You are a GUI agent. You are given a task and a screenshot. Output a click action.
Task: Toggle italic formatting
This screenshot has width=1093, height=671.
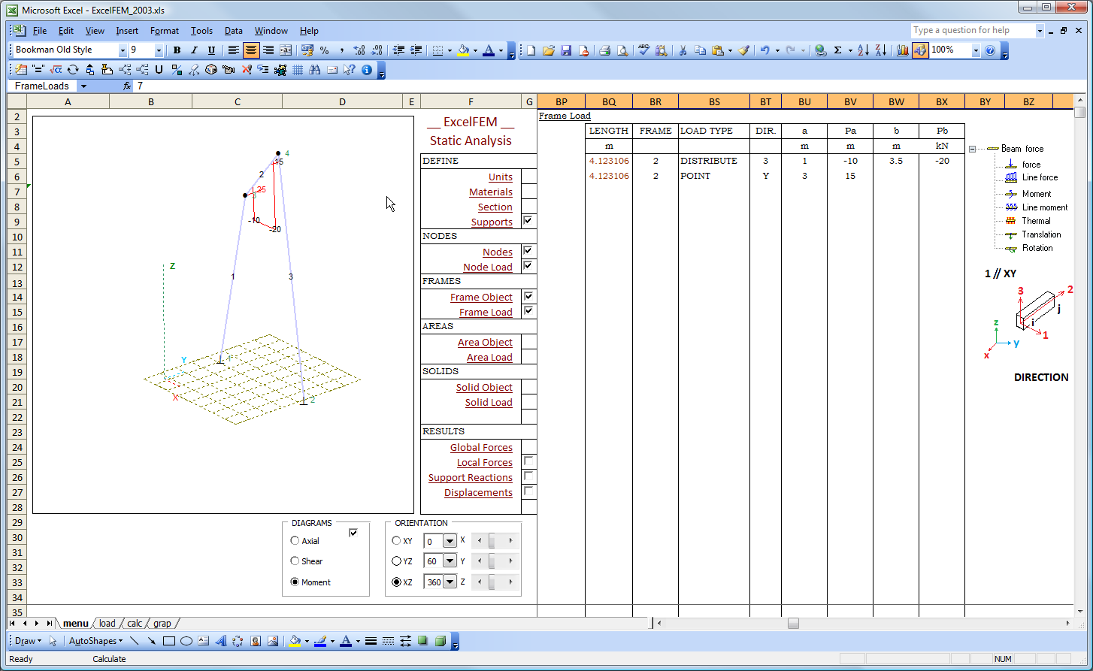coord(194,50)
